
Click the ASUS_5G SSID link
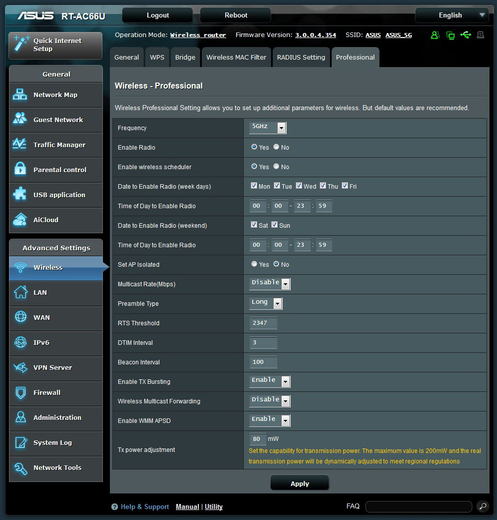click(399, 35)
